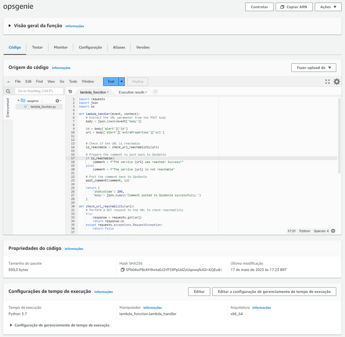
Task: Click the tab list icon beside lambda_function tab
Action: pyautogui.click(x=70, y=92)
